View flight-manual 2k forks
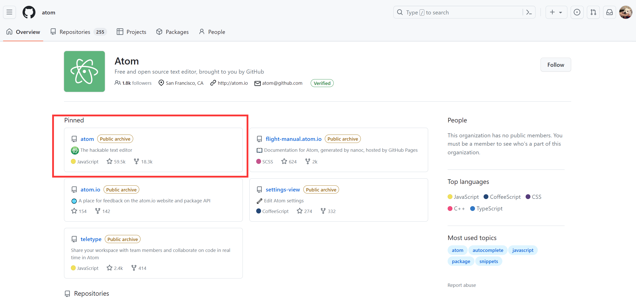The width and height of the screenshot is (636, 302). [311, 161]
